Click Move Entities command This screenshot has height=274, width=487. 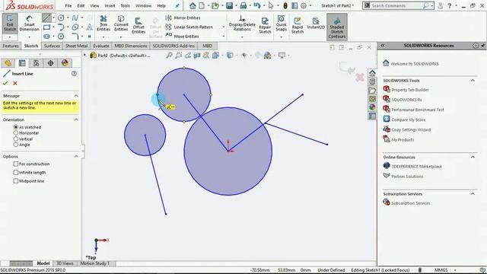(183, 36)
